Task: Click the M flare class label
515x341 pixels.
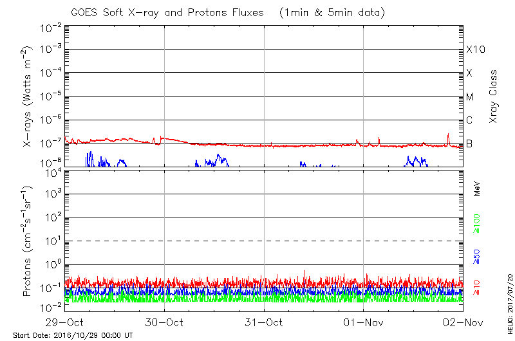Action: 470,97
